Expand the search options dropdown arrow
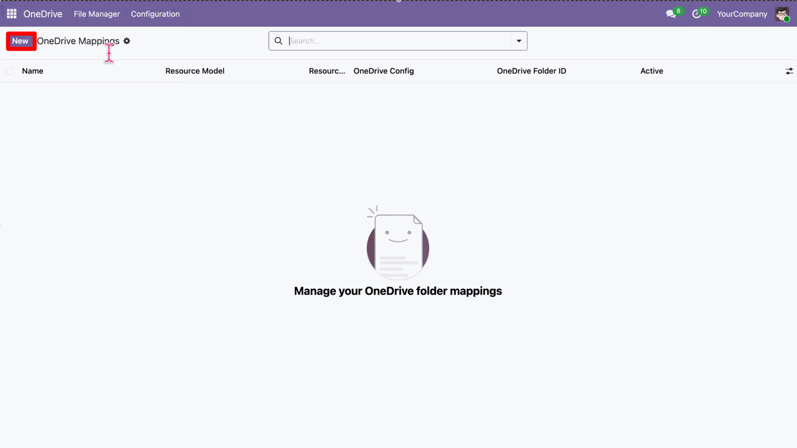Image resolution: width=797 pixels, height=448 pixels. (519, 41)
